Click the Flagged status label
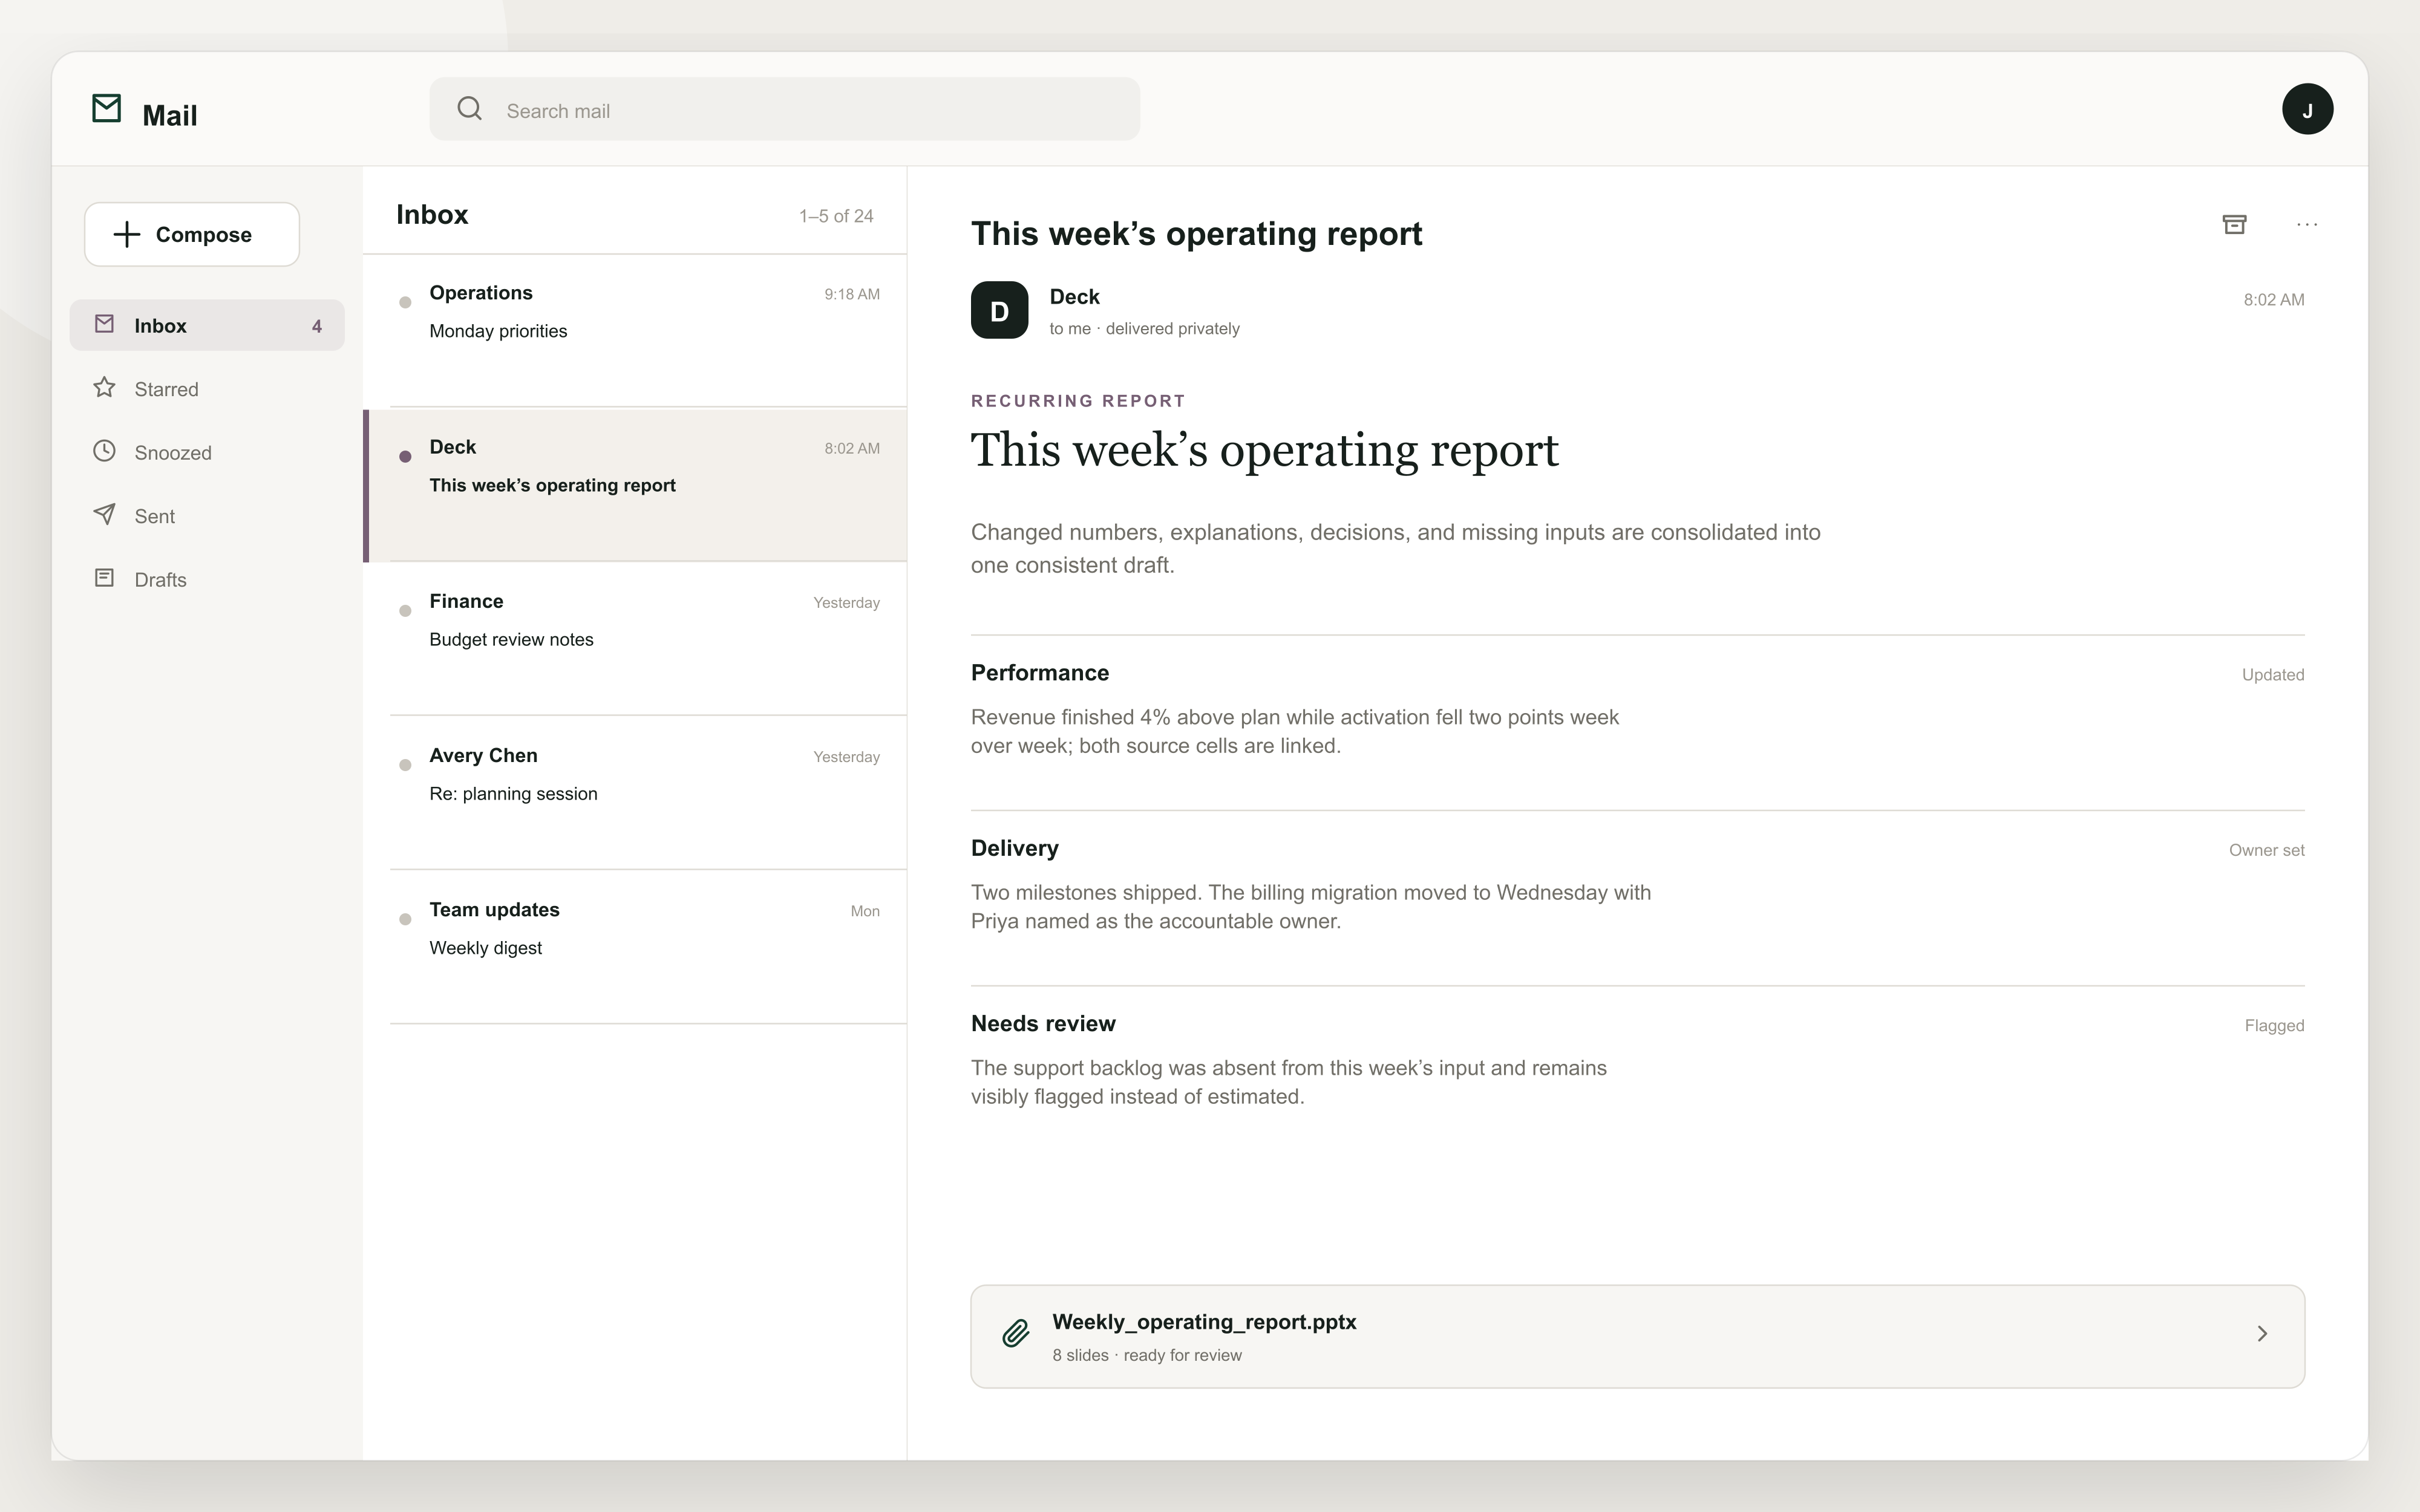This screenshot has width=2420, height=1512. coord(2274,1026)
